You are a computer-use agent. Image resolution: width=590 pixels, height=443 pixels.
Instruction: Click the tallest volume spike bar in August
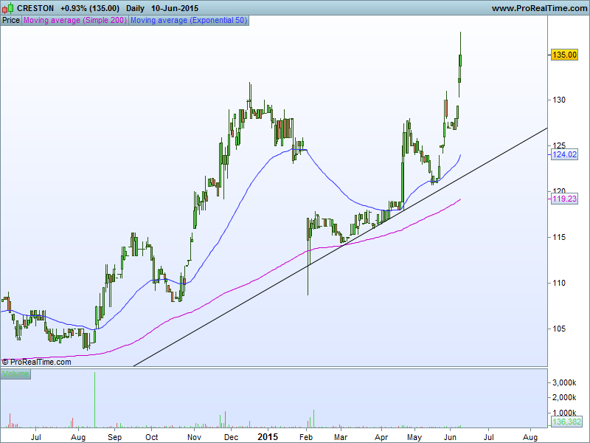[x=94, y=399]
